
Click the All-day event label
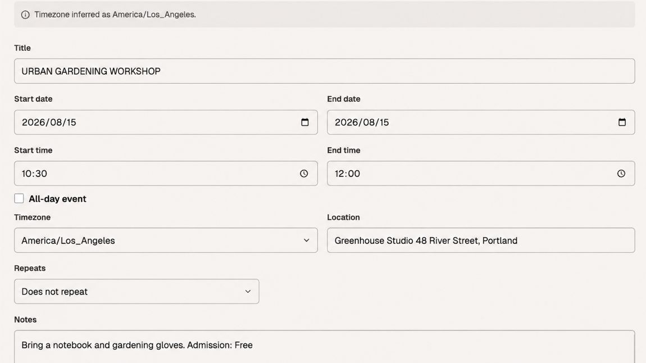[x=57, y=199]
